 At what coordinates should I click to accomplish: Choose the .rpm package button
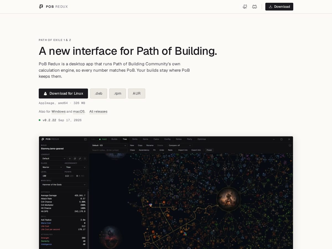(x=118, y=94)
